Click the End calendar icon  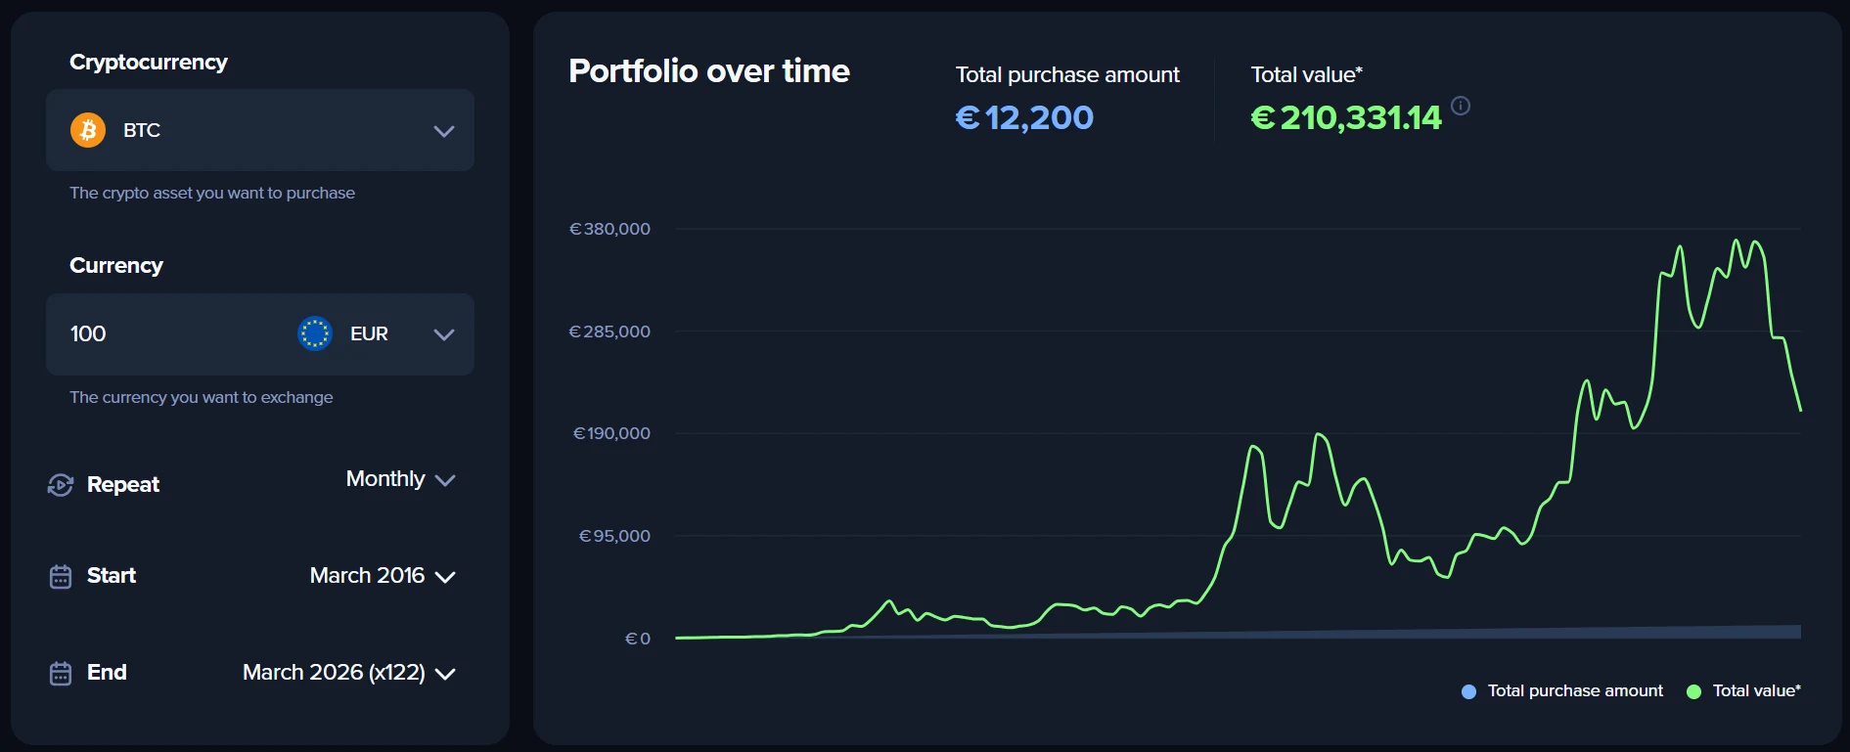pyautogui.click(x=61, y=674)
